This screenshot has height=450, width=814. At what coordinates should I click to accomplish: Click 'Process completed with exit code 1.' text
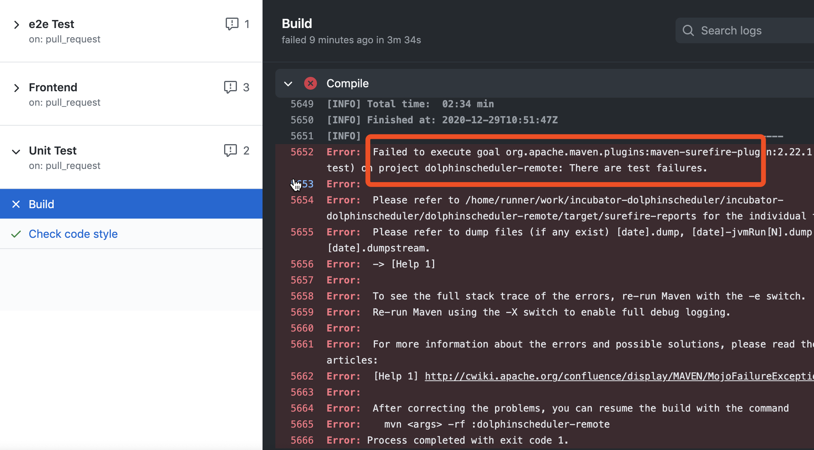click(x=467, y=440)
